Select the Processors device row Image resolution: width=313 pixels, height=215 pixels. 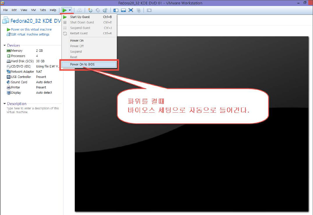33,56
